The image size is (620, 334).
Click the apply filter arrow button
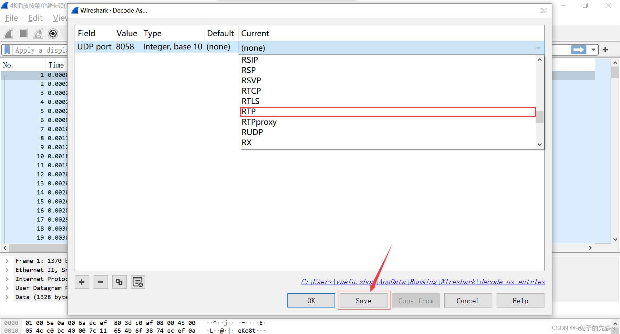coord(579,50)
